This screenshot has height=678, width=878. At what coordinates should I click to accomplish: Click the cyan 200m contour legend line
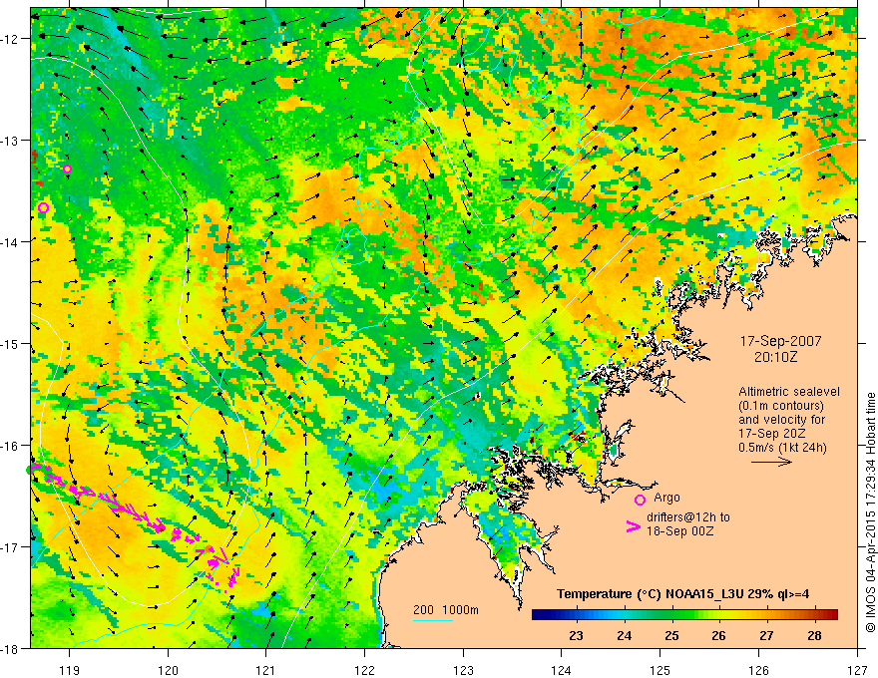(433, 620)
